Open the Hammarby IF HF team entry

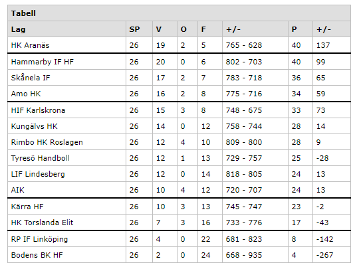pos(43,62)
